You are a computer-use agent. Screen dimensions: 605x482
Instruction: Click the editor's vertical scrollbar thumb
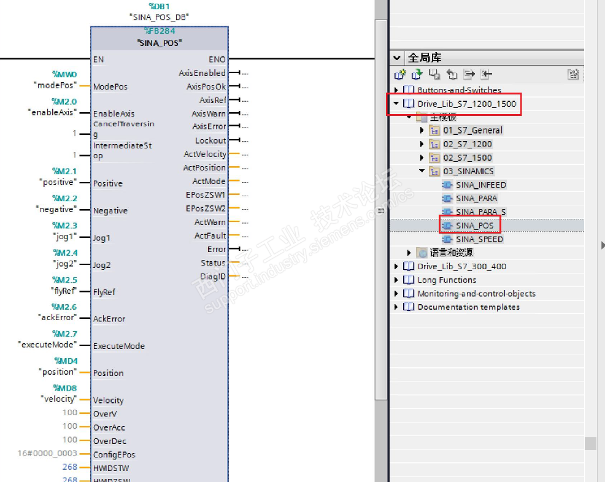click(x=381, y=210)
